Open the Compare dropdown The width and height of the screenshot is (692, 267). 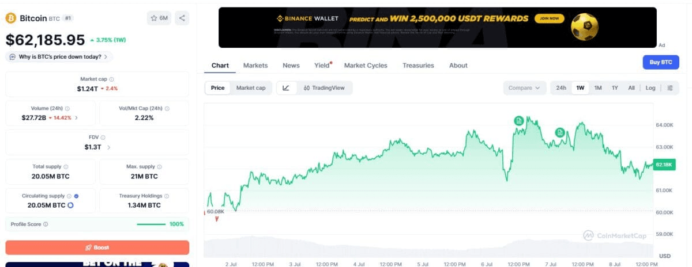pos(524,88)
